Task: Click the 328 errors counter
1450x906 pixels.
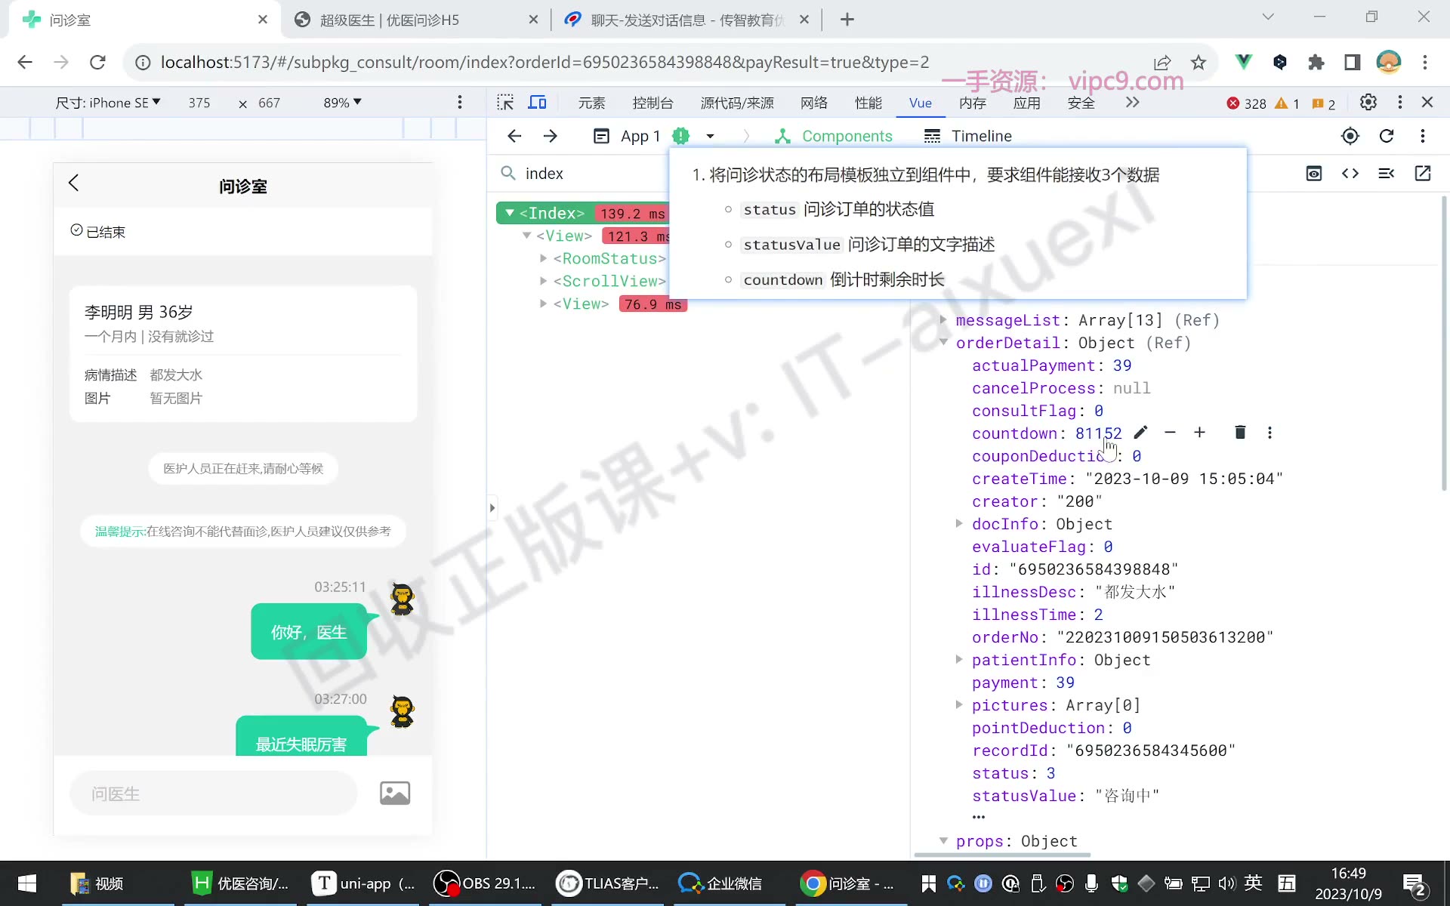Action: (1246, 103)
